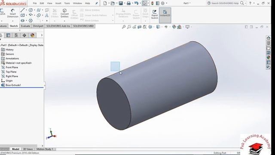Click the Print icon
This screenshot has width=275, height=155.
coord(128,3)
